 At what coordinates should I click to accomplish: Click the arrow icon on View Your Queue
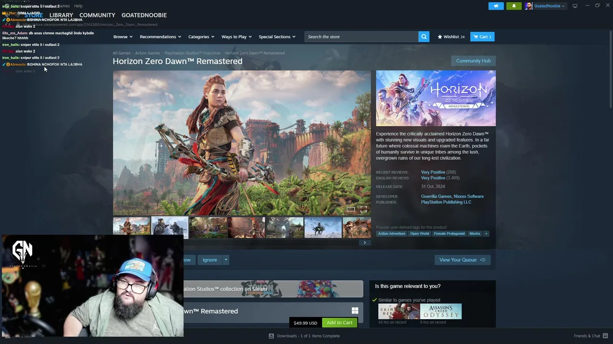point(483,260)
